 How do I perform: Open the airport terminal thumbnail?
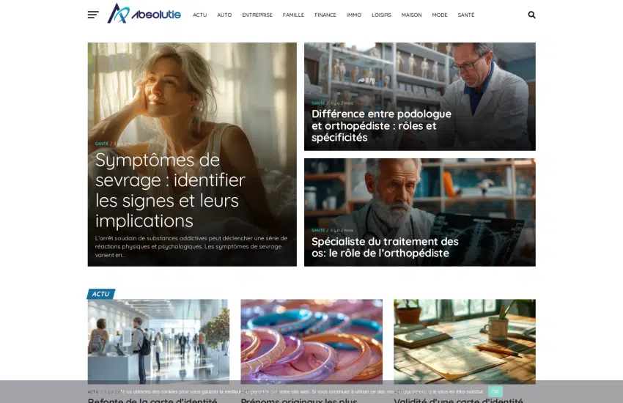click(158, 341)
